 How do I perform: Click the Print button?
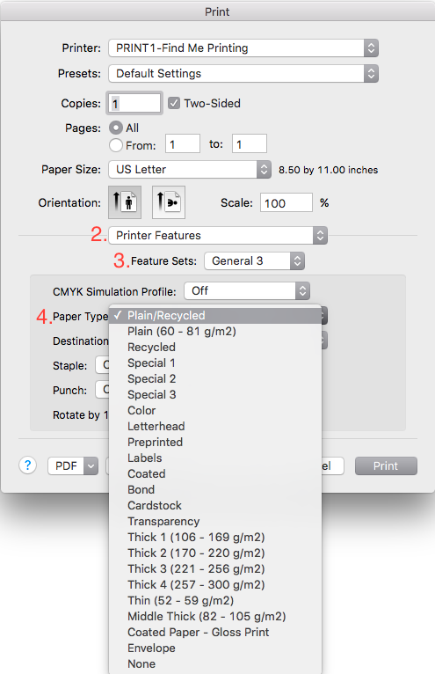[386, 466]
